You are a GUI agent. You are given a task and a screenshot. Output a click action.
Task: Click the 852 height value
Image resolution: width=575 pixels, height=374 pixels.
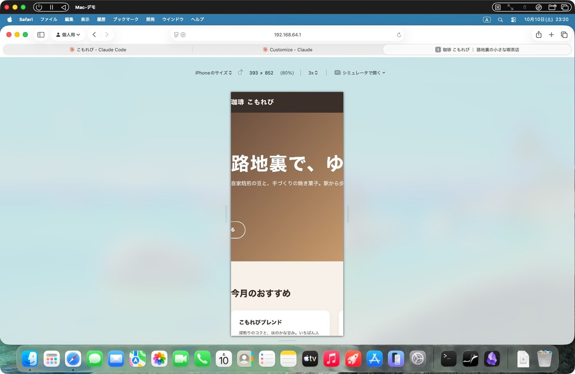pos(269,73)
